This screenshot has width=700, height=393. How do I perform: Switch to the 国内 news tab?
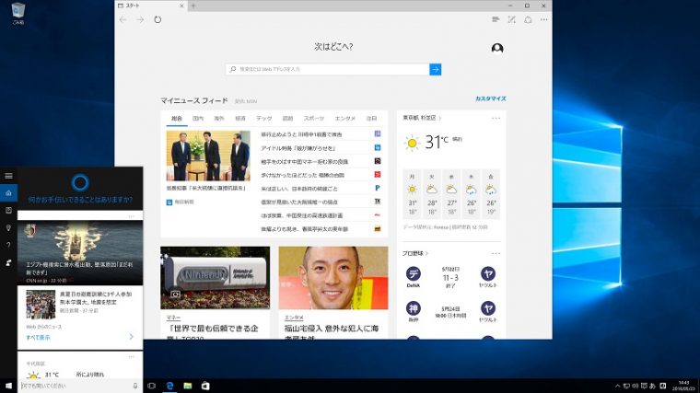click(x=198, y=118)
